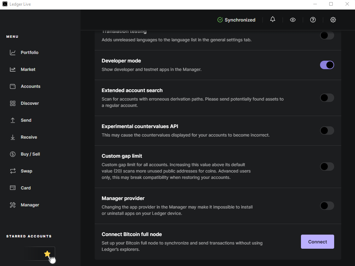Image resolution: width=355 pixels, height=266 pixels.
Task: Turn on Experimental countervalues API
Action: click(327, 131)
